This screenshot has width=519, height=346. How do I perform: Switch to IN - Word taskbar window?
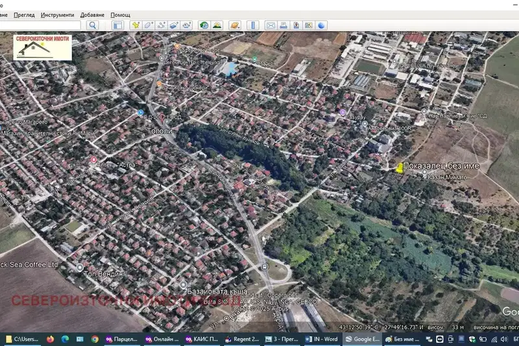(321, 339)
